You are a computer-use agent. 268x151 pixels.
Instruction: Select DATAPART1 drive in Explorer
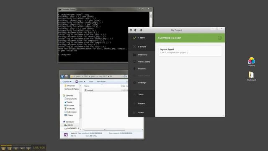point(72,128)
